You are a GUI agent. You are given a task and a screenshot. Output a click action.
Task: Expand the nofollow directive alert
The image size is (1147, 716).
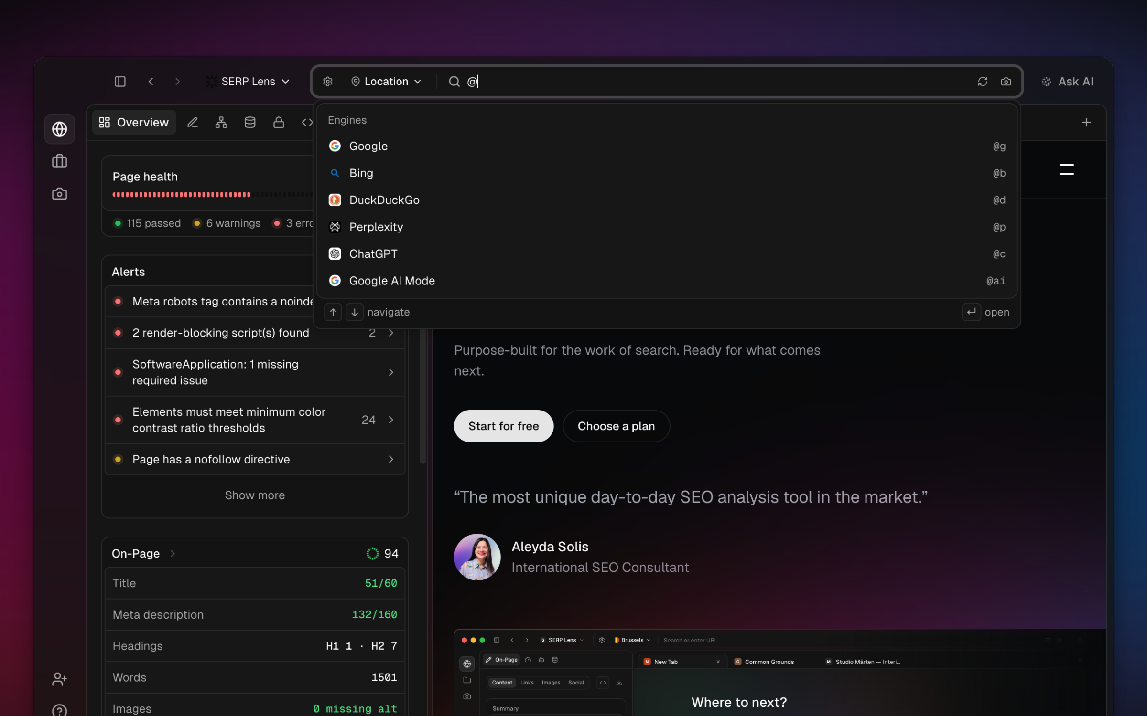click(x=255, y=459)
